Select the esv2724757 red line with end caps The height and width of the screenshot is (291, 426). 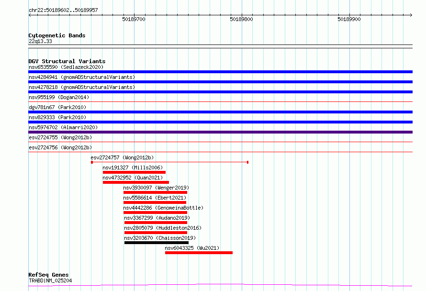pos(170,162)
